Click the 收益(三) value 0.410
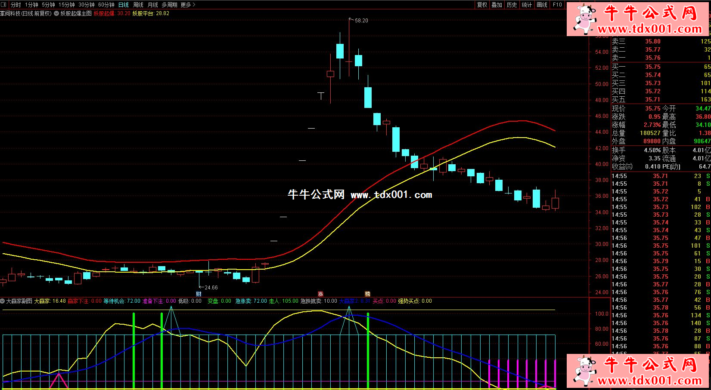This screenshot has height=390, width=711. point(653,167)
